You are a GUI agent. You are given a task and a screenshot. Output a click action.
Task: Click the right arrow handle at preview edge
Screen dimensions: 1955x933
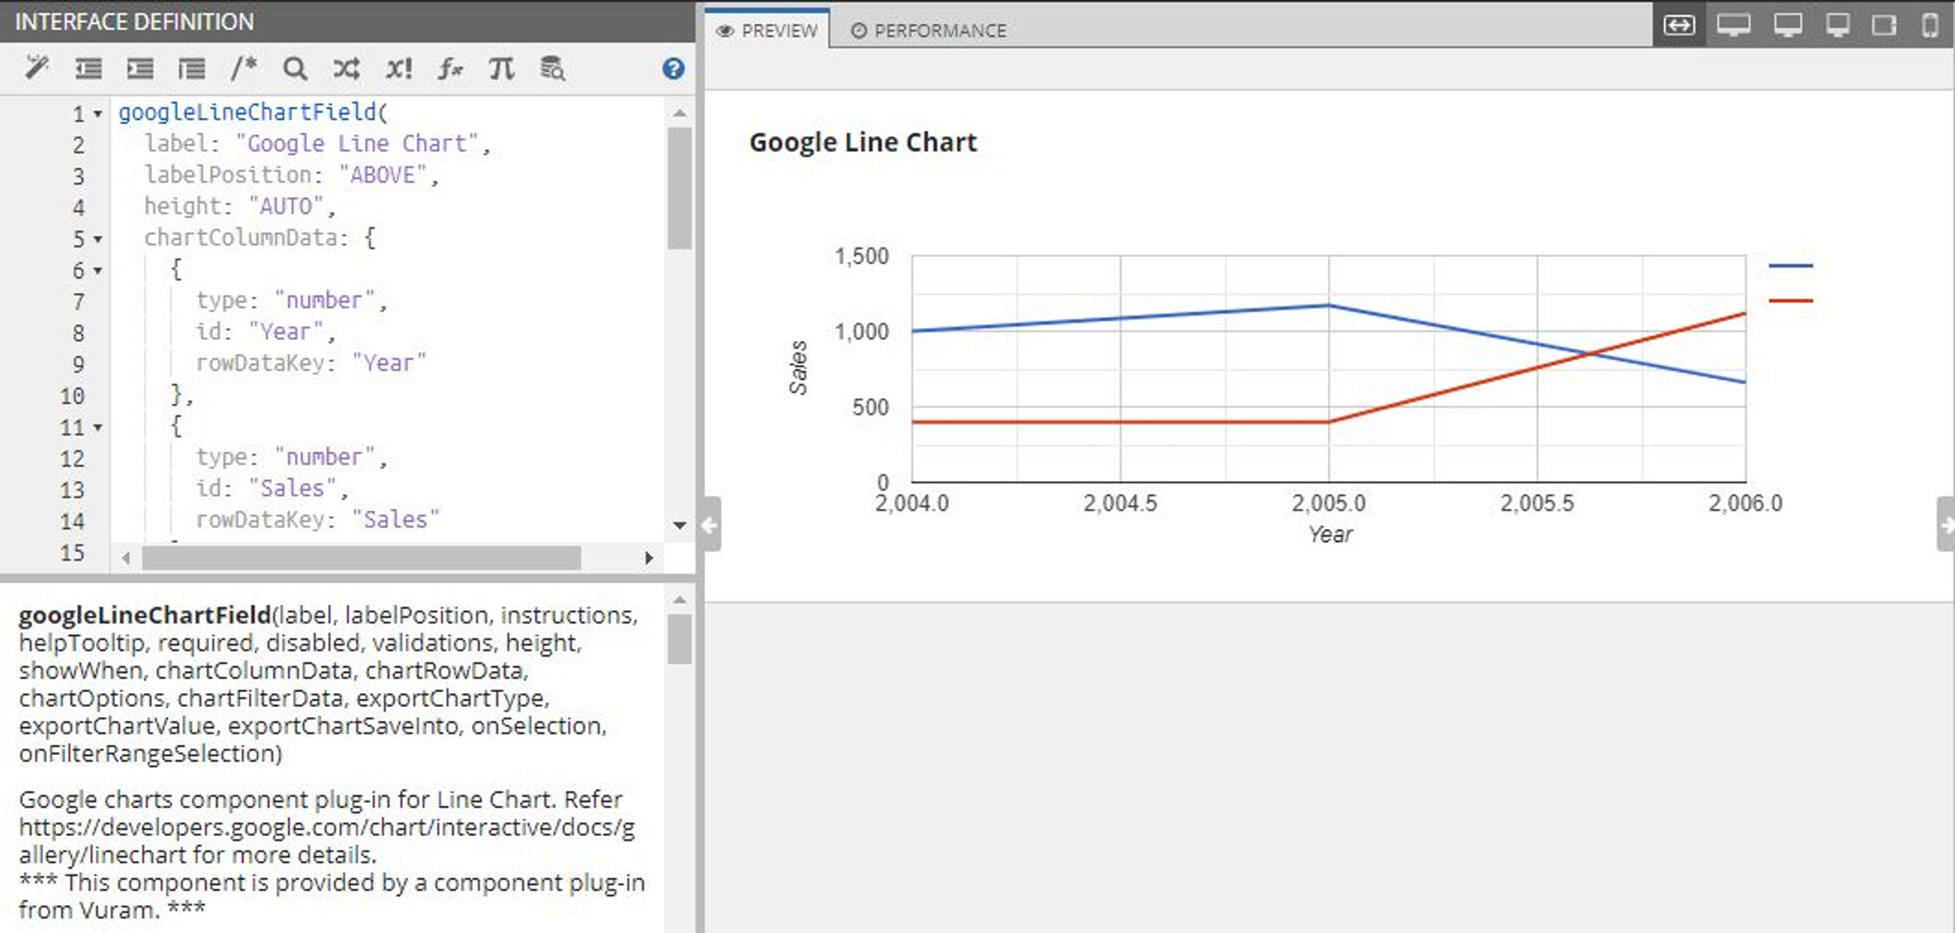coord(1946,524)
